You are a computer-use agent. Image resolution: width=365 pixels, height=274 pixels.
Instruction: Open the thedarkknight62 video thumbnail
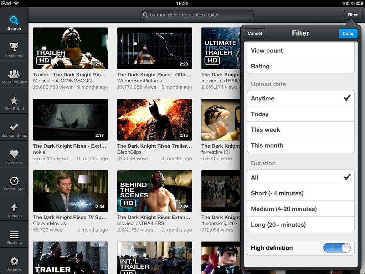click(221, 191)
